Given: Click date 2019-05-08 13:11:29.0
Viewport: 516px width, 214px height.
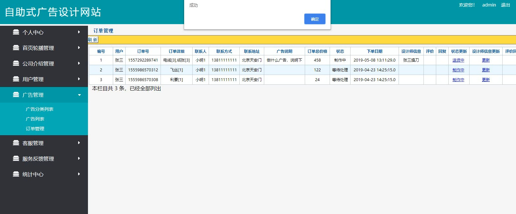Looking at the screenshot, I should 374,60.
